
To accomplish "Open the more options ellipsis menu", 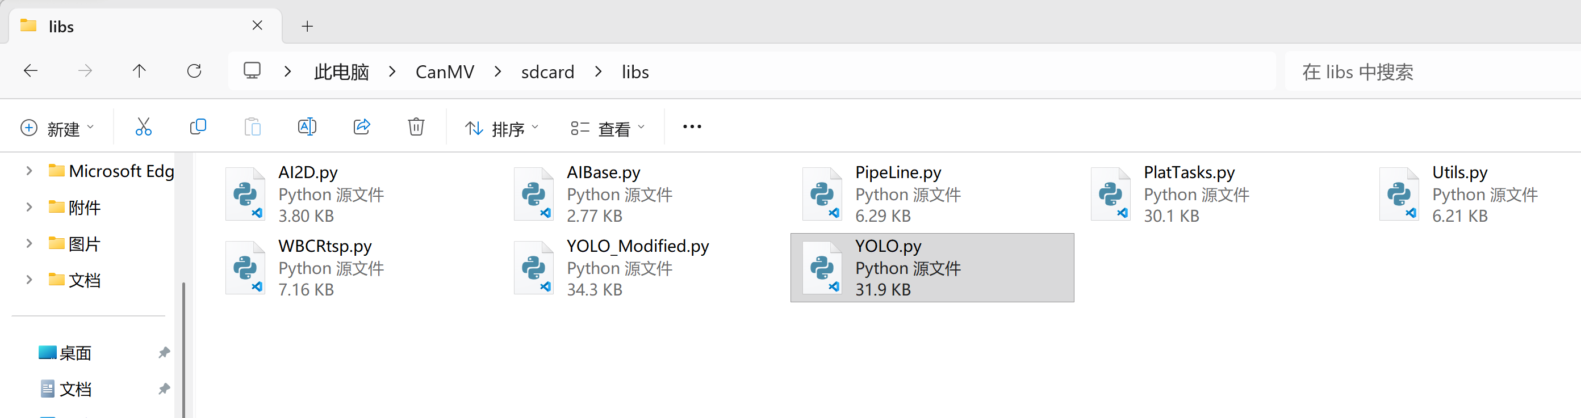I will click(692, 127).
